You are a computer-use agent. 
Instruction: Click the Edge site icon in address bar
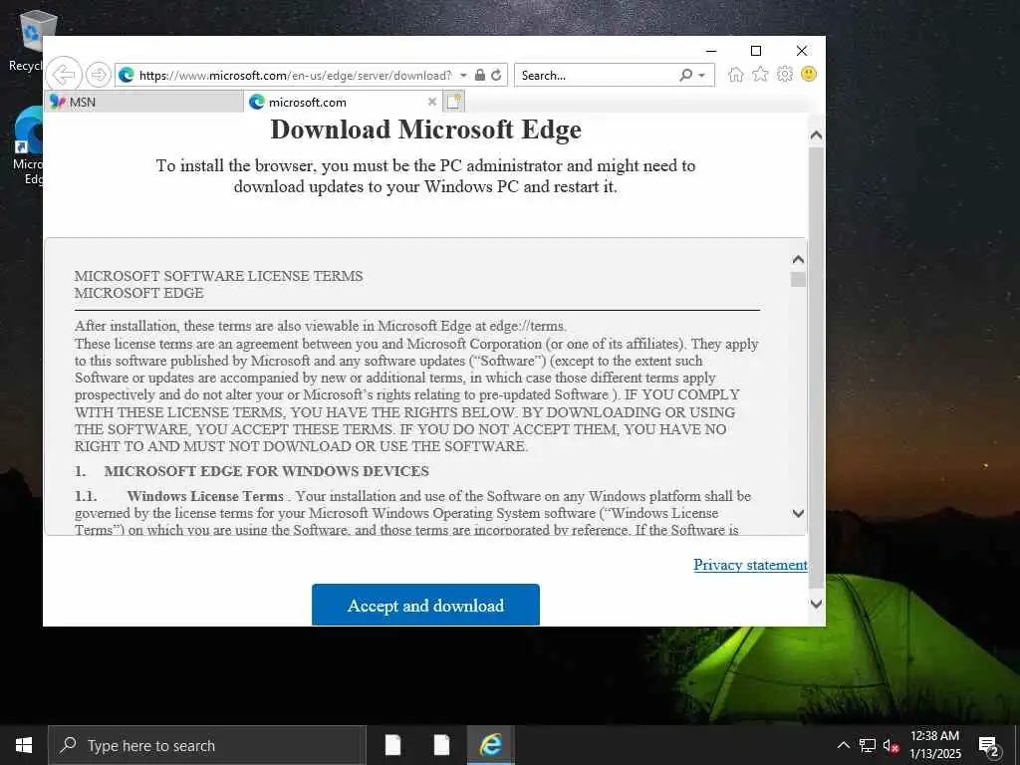pos(127,76)
